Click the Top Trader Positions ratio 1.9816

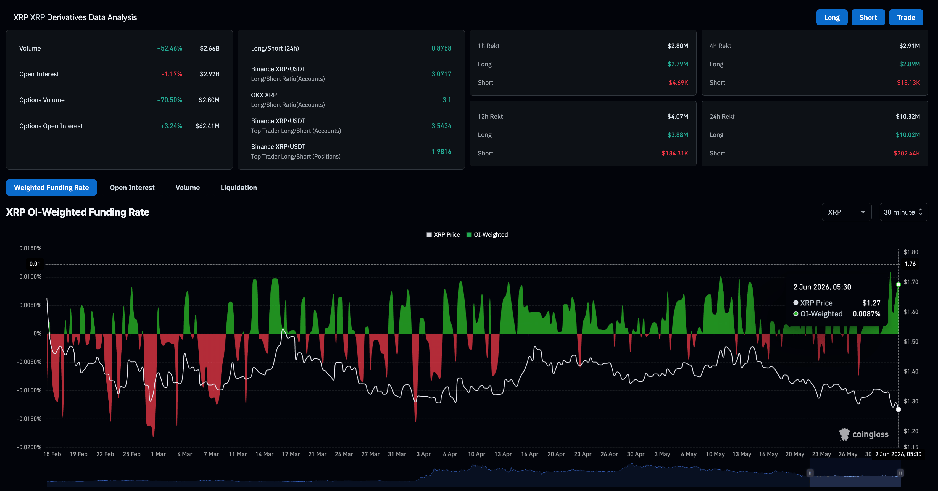point(441,151)
